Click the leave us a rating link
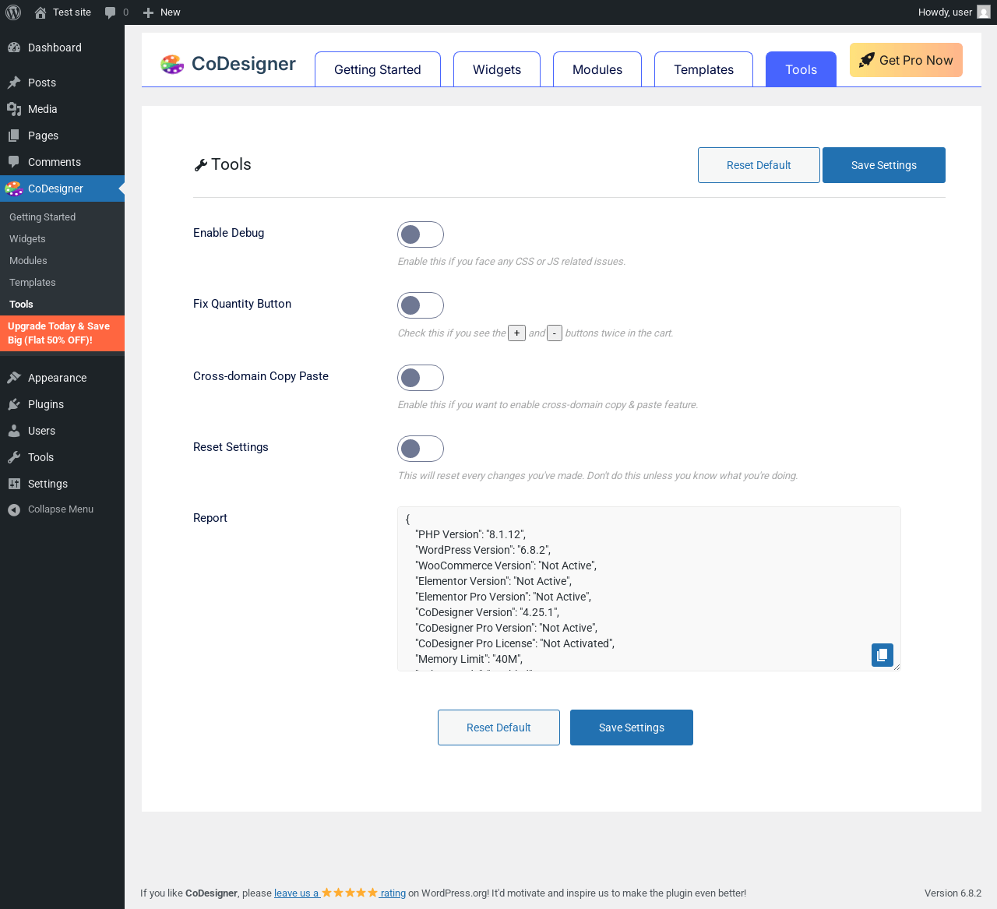The width and height of the screenshot is (997, 909). (340, 893)
